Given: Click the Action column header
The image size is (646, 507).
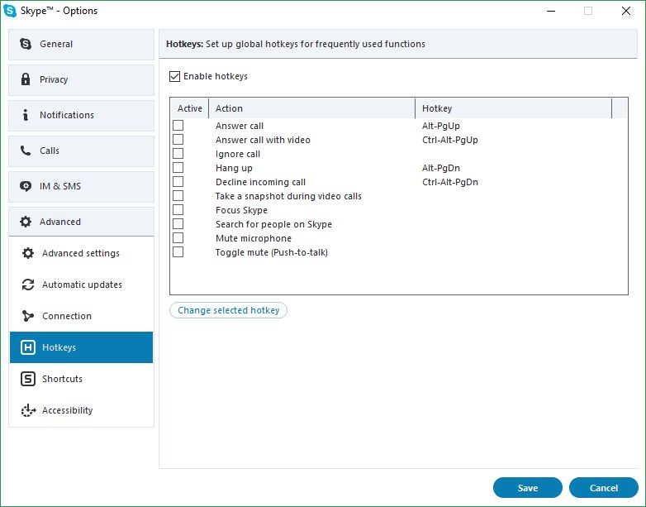Looking at the screenshot, I should (x=312, y=108).
